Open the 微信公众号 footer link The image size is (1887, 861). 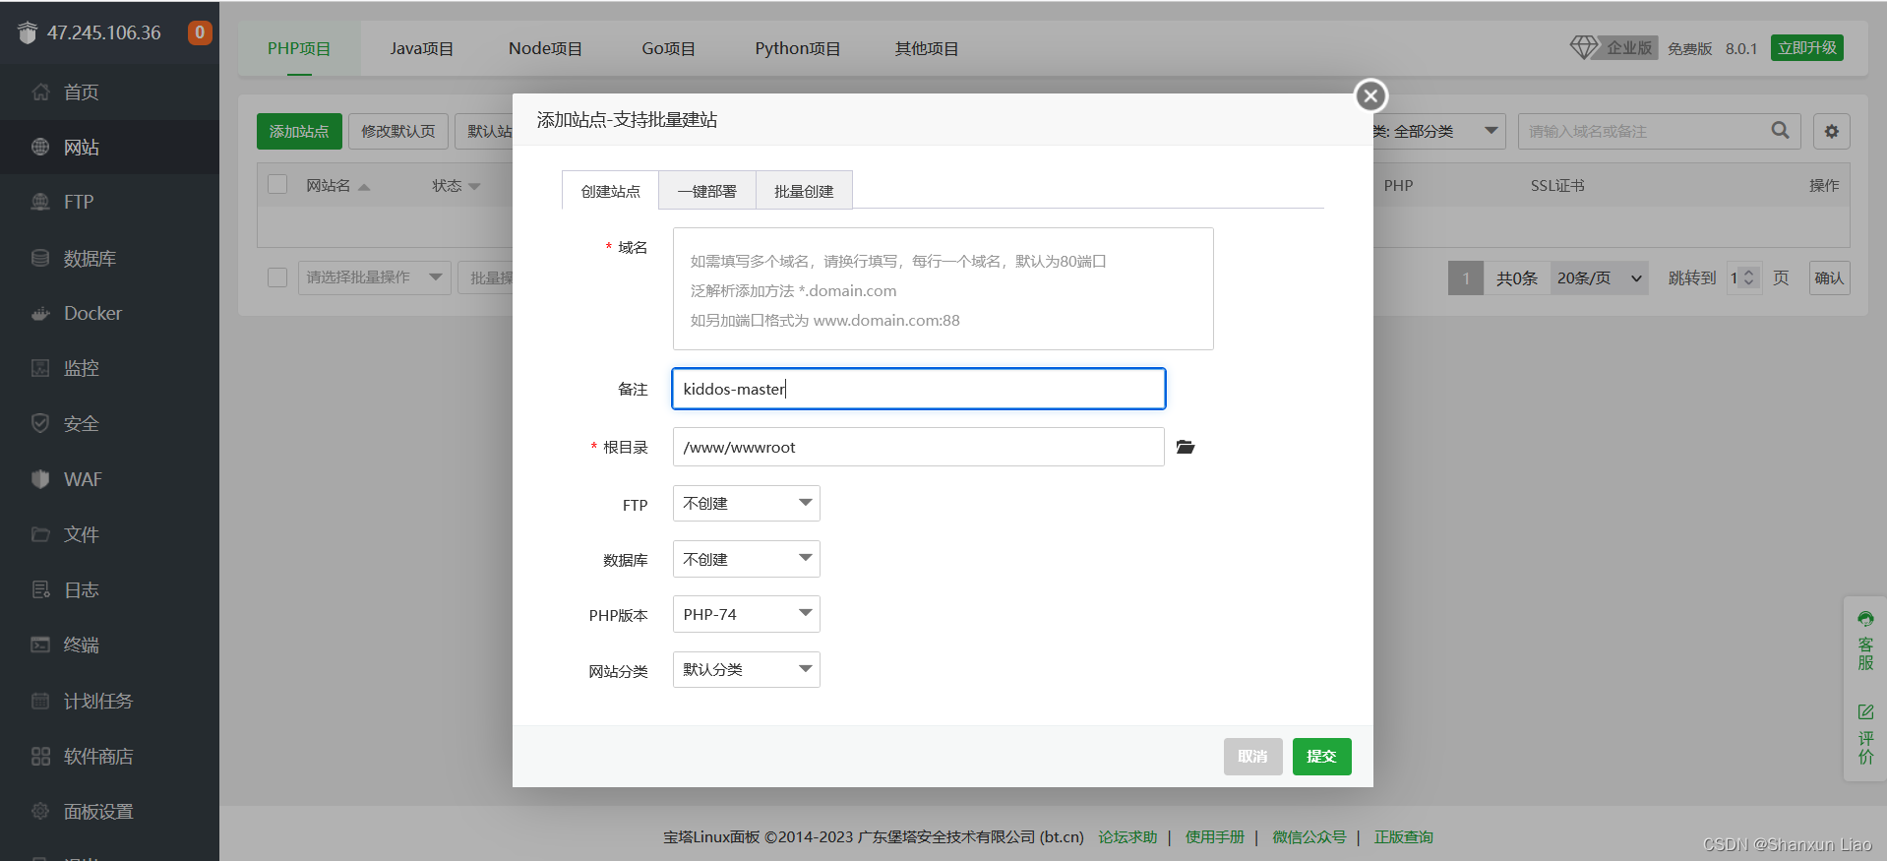(x=1309, y=837)
